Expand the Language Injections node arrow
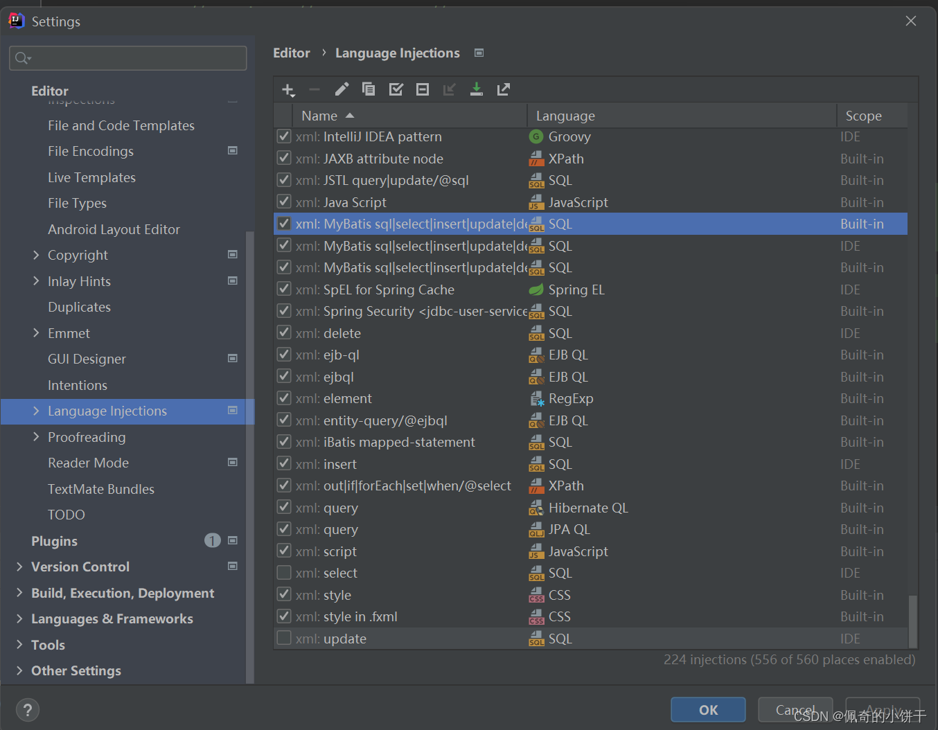938x730 pixels. 36,411
